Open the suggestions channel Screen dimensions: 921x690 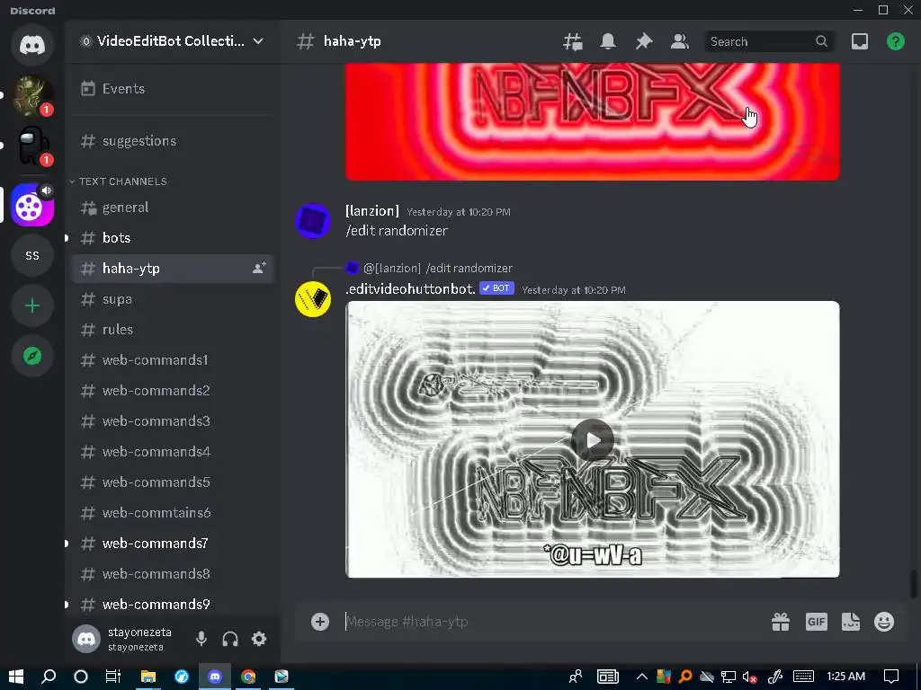pos(172,141)
